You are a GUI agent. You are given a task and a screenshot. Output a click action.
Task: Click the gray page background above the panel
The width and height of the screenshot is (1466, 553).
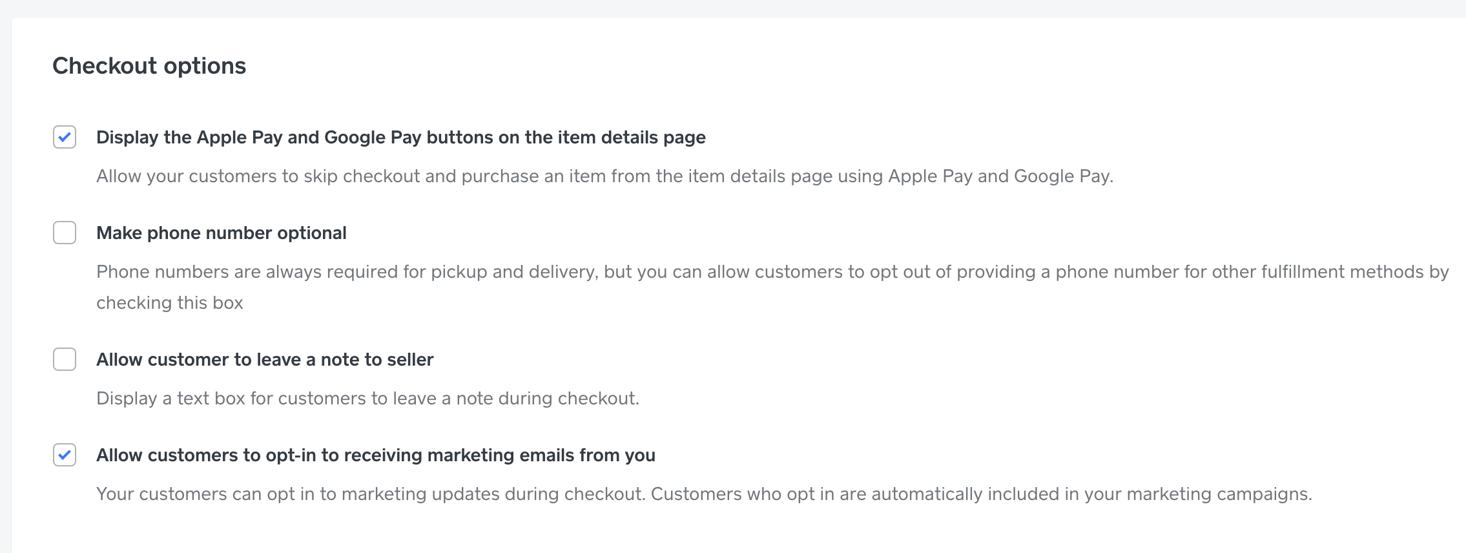coord(733,8)
